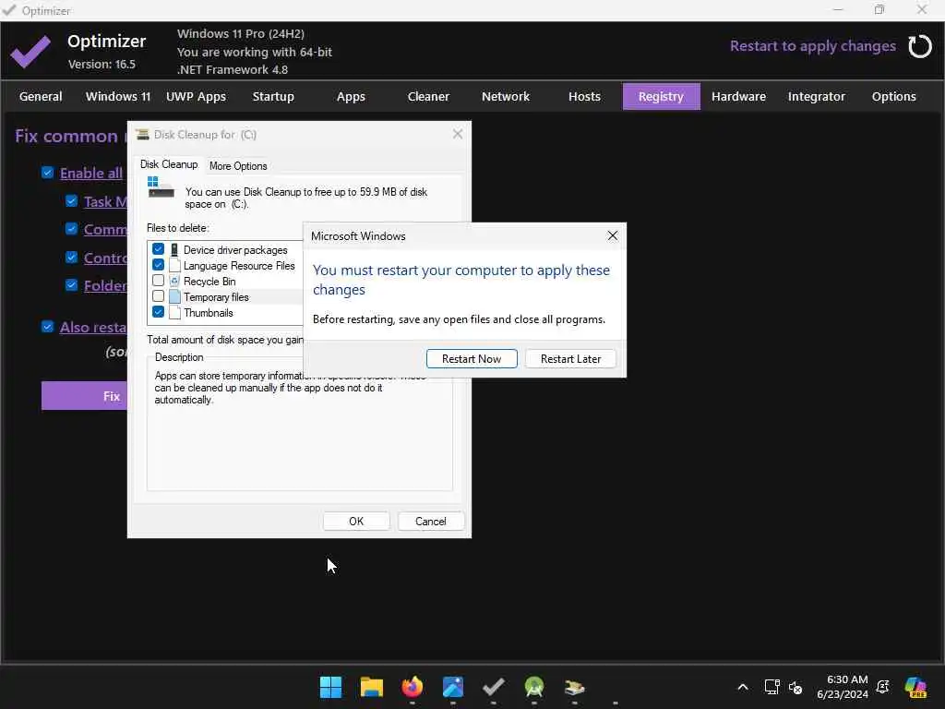Image resolution: width=945 pixels, height=709 pixels.
Task: Select the Thumbnails list row text
Action: [x=208, y=312]
